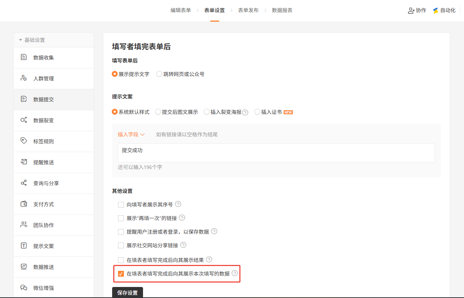Click the 提示文案 sidebar icon
The height and width of the screenshot is (298, 464).
point(24,246)
